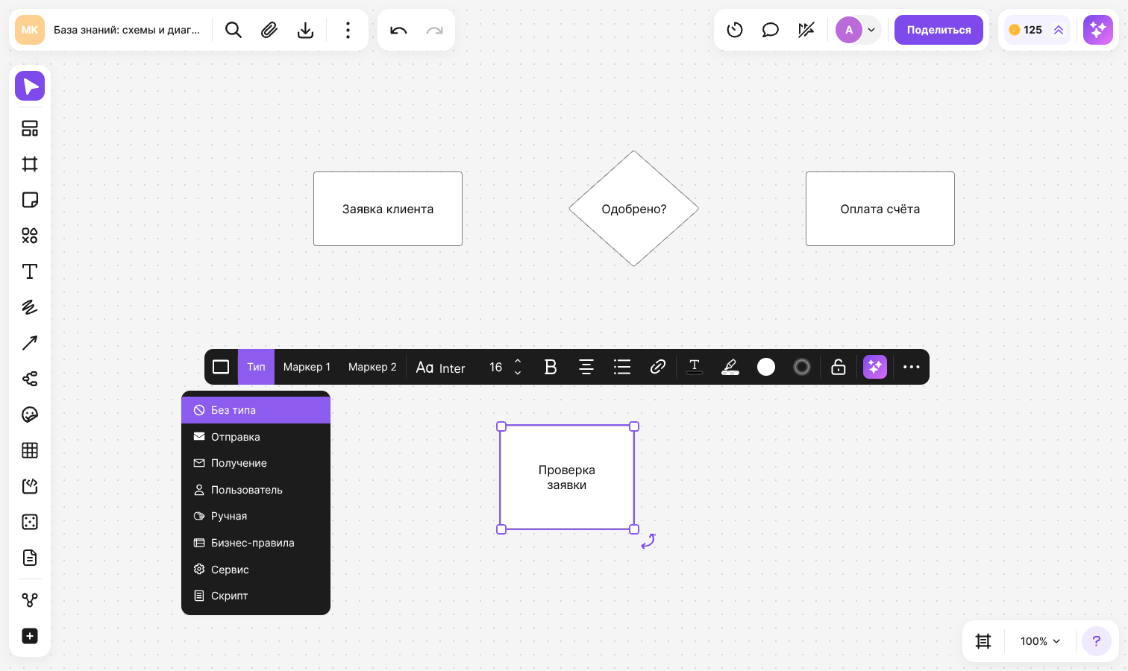Open the stickers and emoji tool
This screenshot has height=671, width=1128.
coord(30,415)
